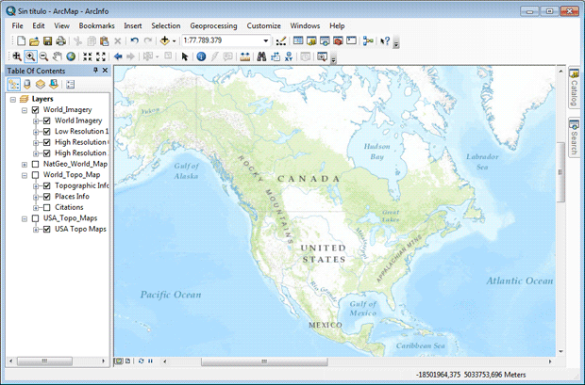Screen dimensions: 585x385
Task: Close the Table Of Contents panel
Action: point(106,71)
